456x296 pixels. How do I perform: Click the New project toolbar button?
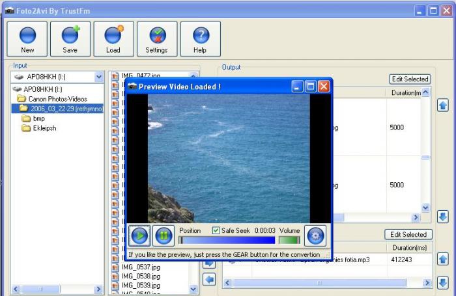pos(27,39)
